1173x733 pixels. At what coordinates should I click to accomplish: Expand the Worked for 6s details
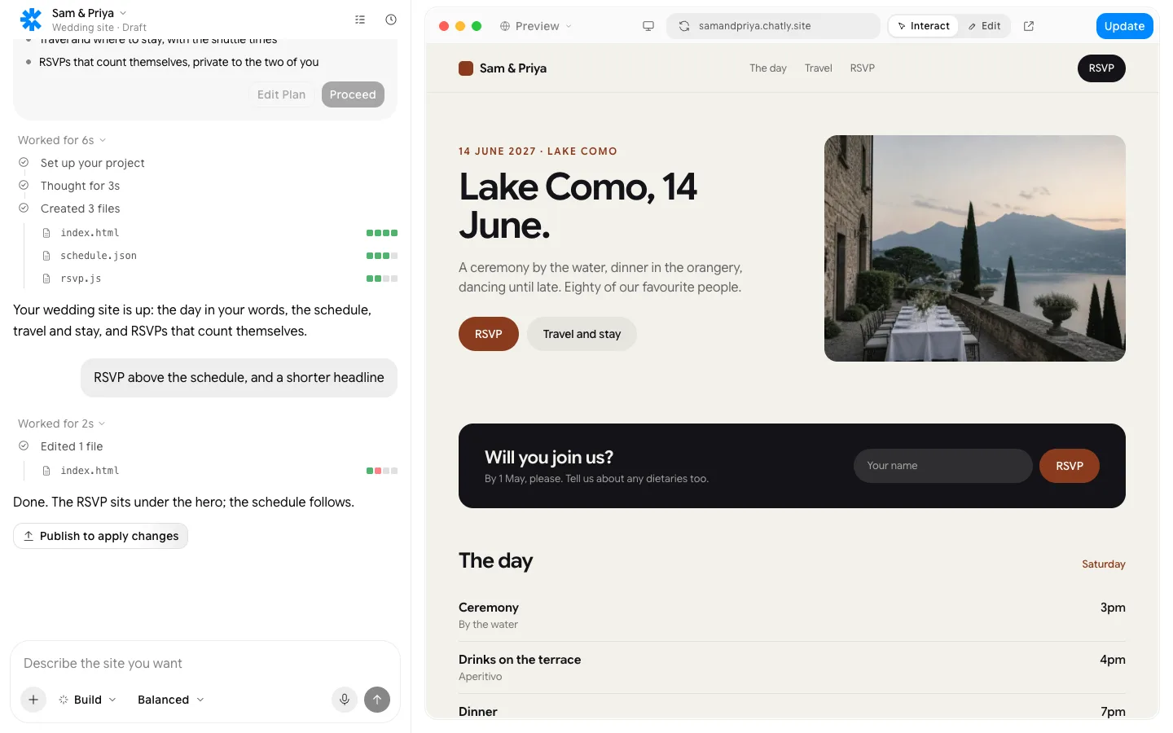coord(62,140)
